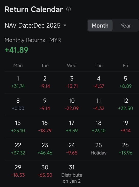Open December 30 showing -65.50
The image size is (139, 187).
click(45, 171)
